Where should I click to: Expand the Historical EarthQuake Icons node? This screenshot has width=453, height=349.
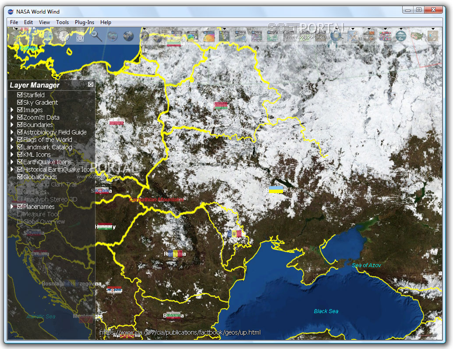[12, 169]
